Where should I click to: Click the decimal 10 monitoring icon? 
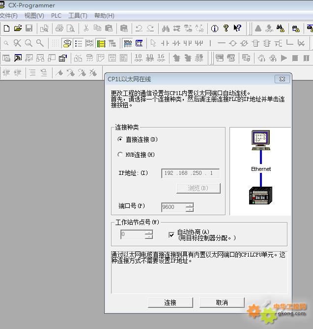138,58
